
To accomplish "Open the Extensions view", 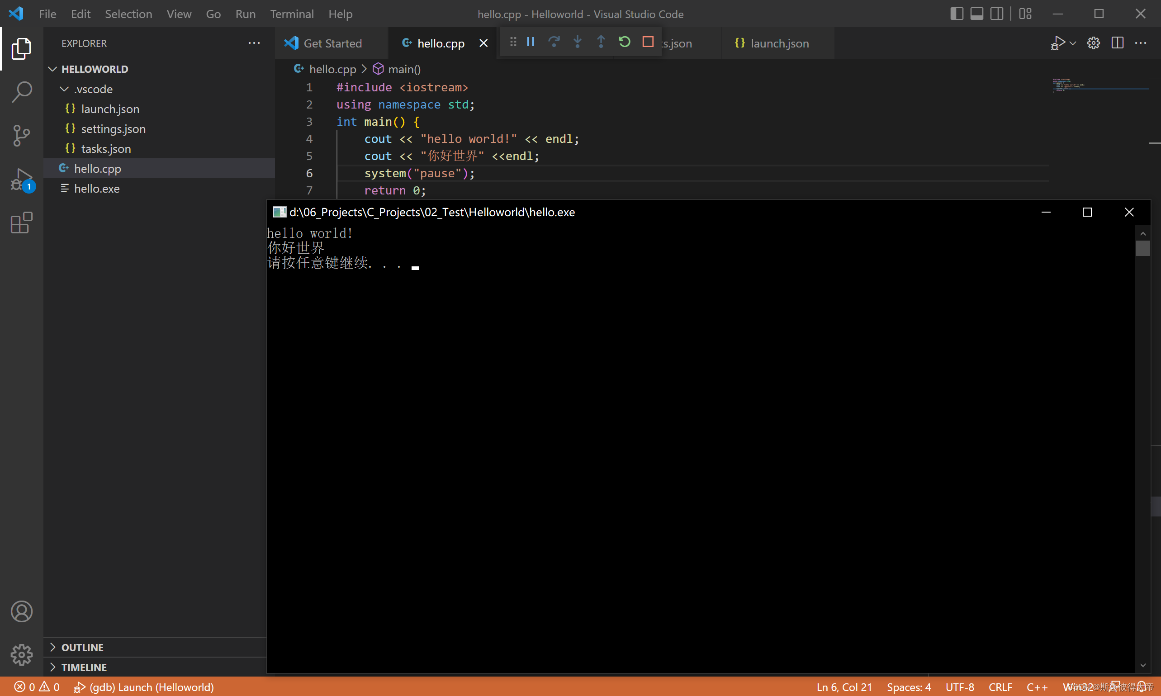I will 22,223.
